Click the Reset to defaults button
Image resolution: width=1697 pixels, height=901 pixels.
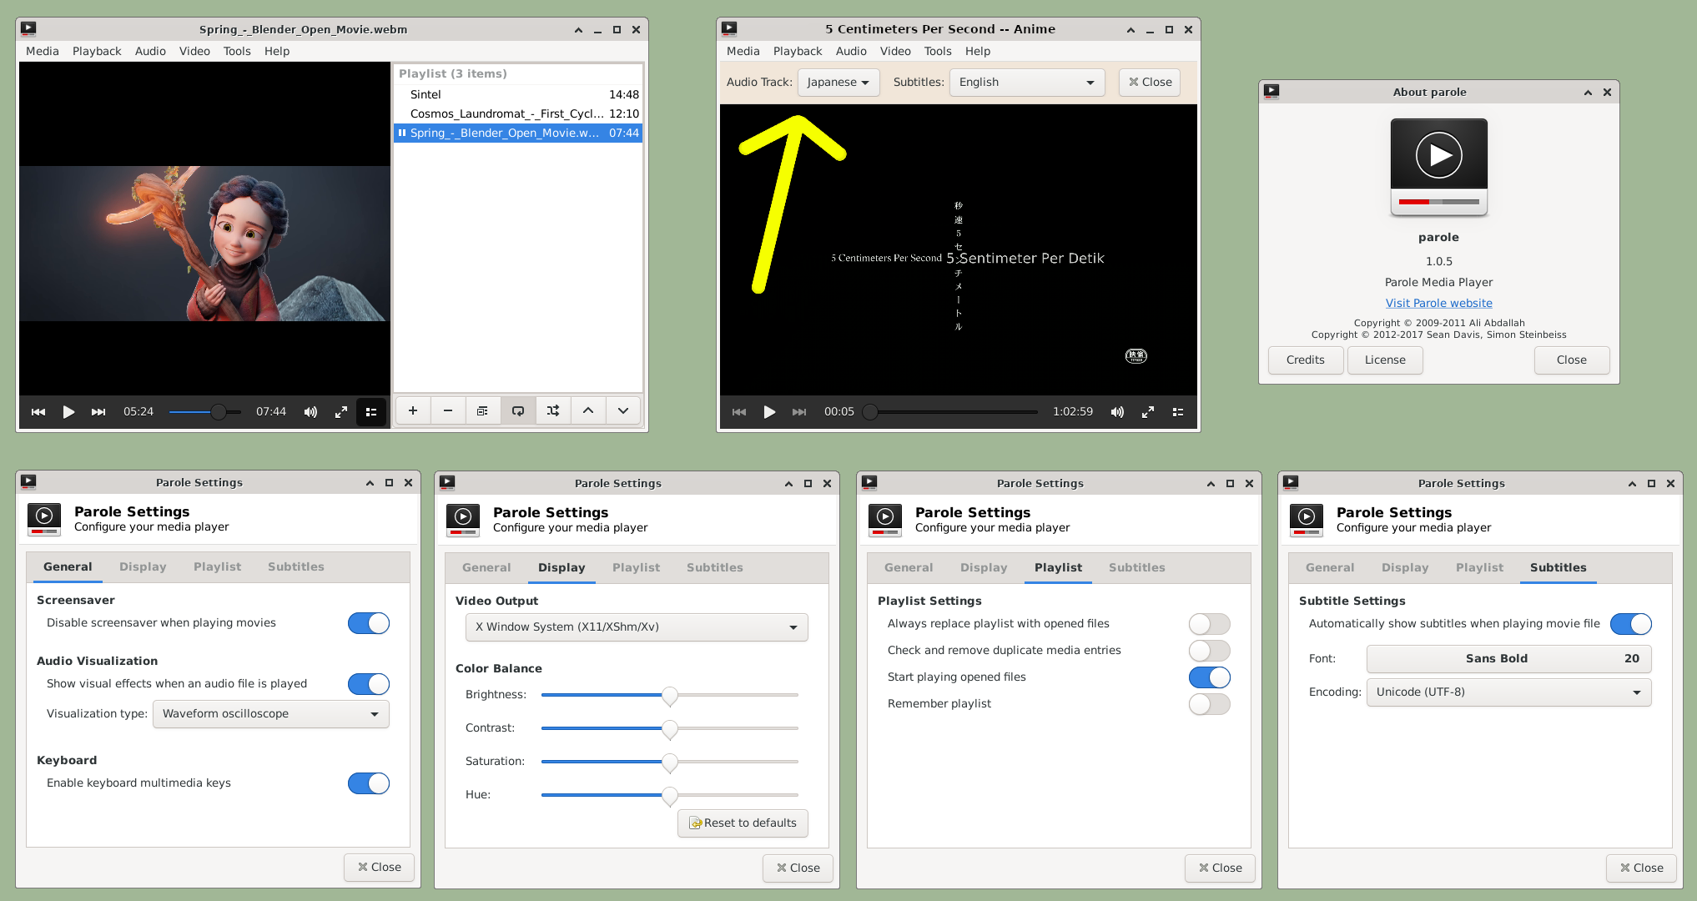(x=743, y=823)
